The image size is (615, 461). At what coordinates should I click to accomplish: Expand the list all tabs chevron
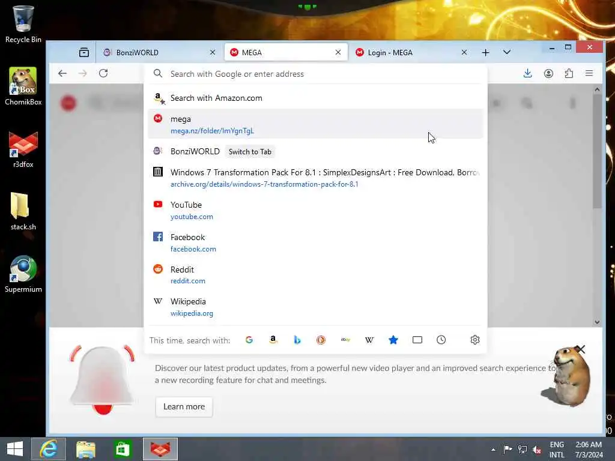[507, 53]
